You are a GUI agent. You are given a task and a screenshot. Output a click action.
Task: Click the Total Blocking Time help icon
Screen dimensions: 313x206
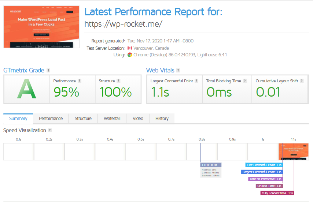tap(245, 81)
